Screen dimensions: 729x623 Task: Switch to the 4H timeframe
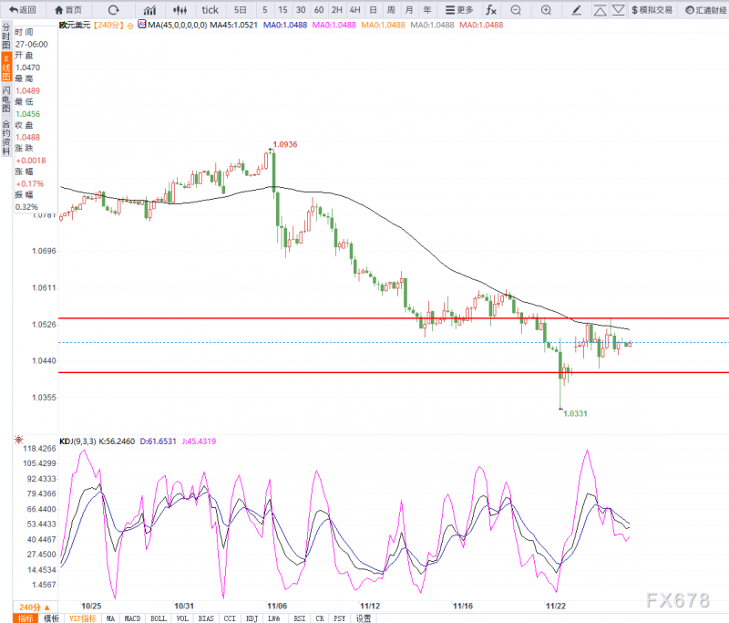(x=354, y=10)
